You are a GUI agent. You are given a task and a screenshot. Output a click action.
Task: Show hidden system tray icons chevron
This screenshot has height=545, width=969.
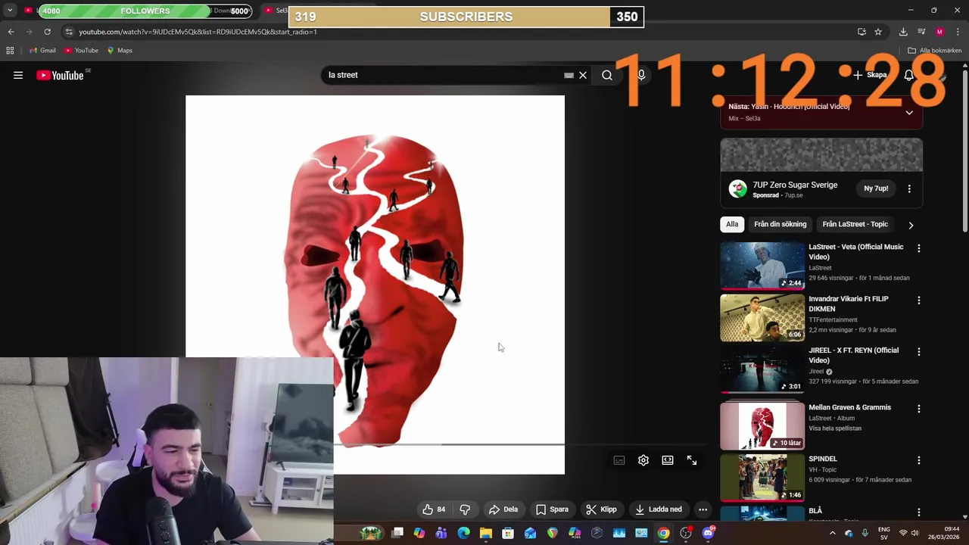point(832,533)
